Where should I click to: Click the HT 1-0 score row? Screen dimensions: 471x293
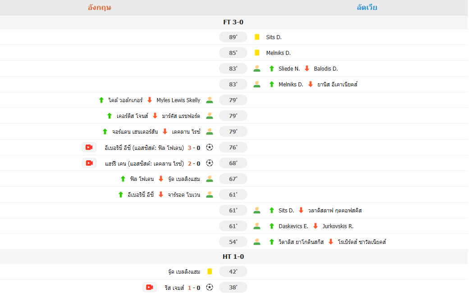click(233, 257)
